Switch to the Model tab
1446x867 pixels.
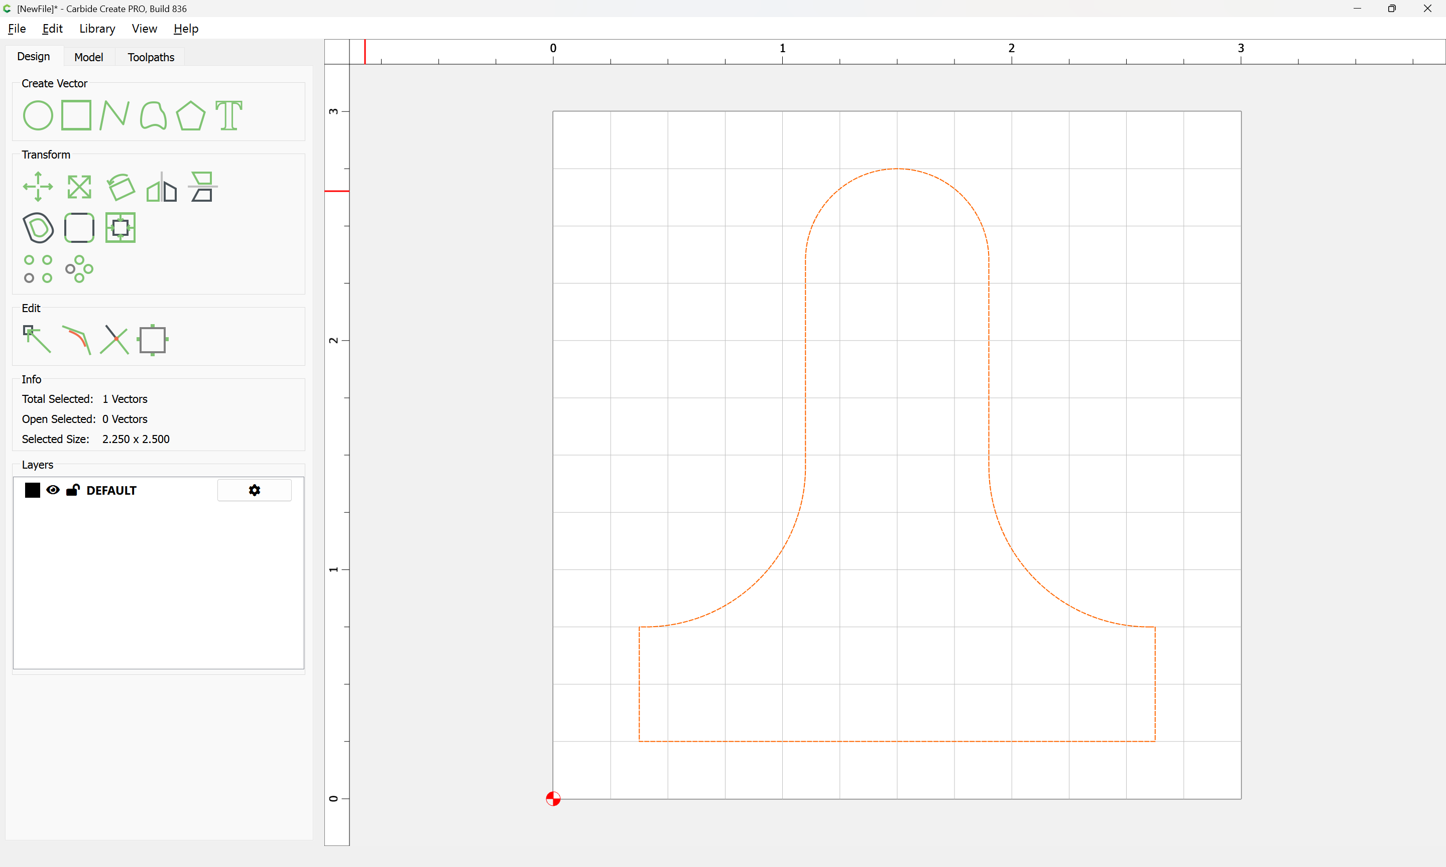(88, 57)
